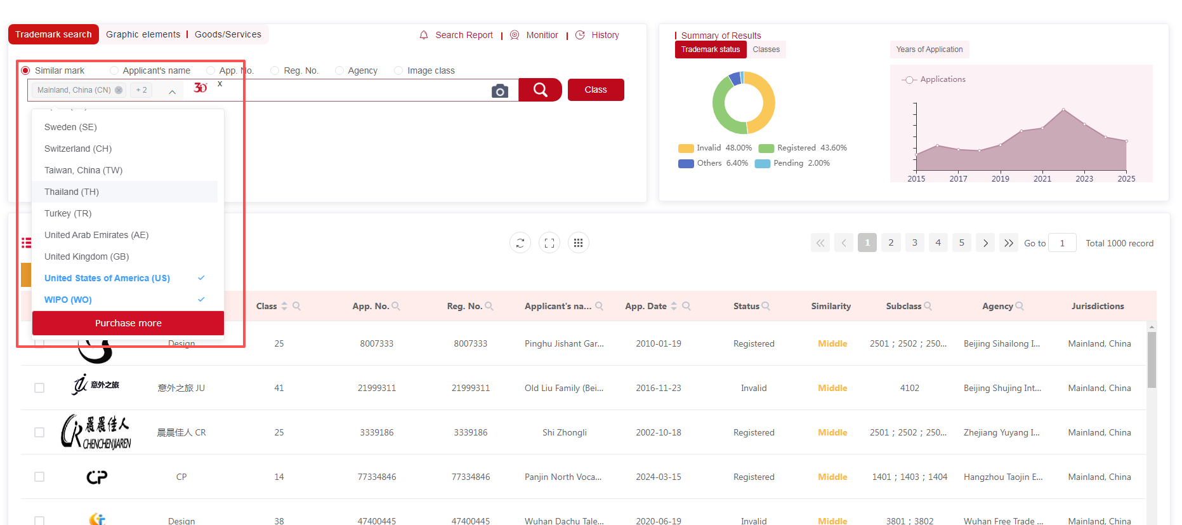Viewport: 1182px width, 525px height.
Task: Switch to the Classes tab
Action: click(x=766, y=50)
